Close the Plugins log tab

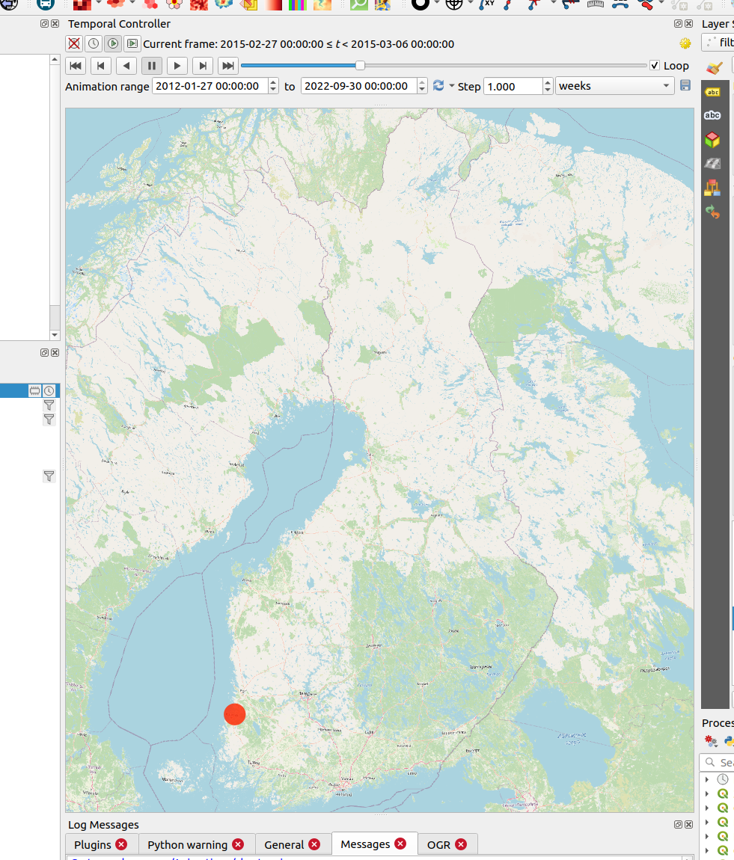tap(122, 844)
